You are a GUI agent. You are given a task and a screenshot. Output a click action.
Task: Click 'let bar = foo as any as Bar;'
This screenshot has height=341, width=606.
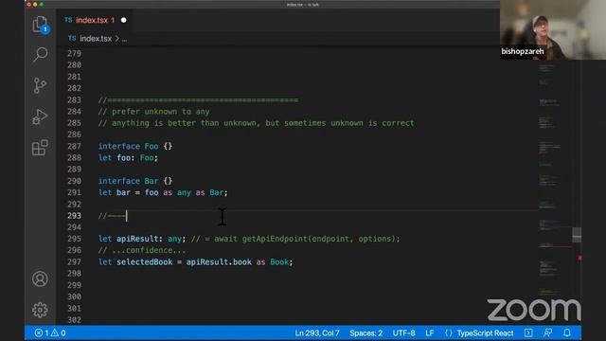[163, 192]
